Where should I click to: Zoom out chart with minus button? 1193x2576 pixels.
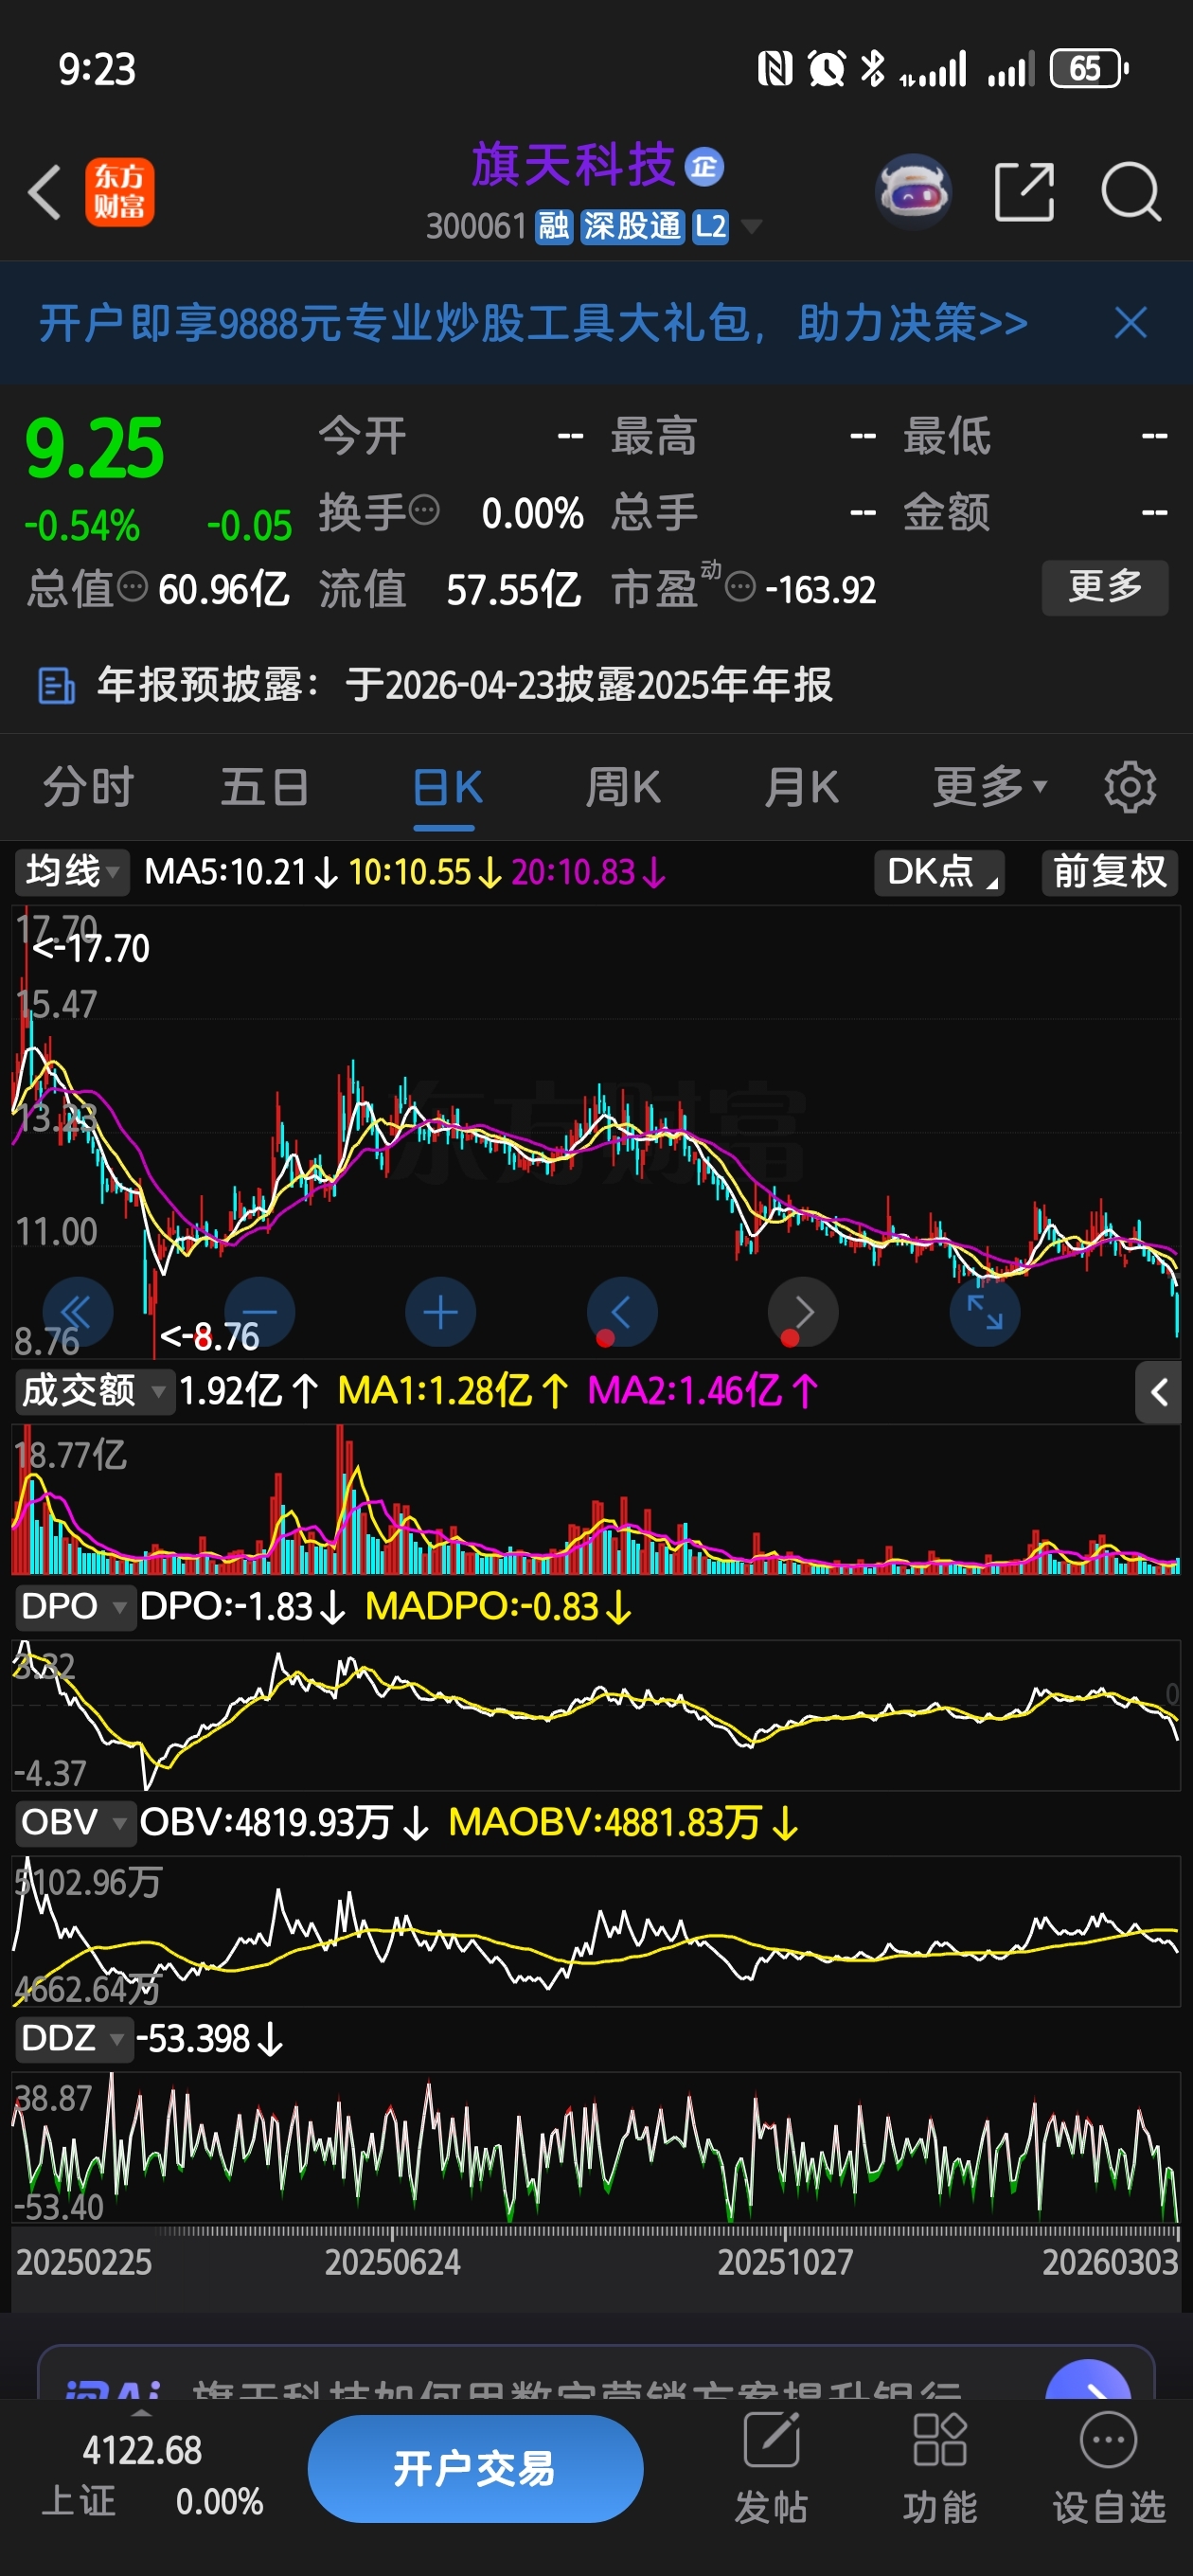tap(259, 1312)
